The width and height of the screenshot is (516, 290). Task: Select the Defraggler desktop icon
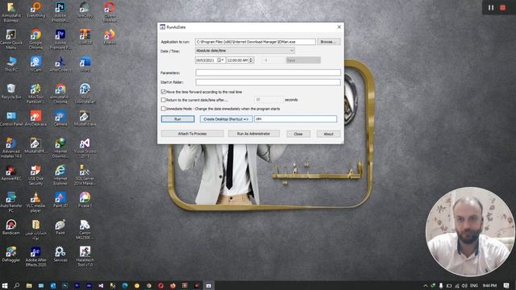[11, 255]
